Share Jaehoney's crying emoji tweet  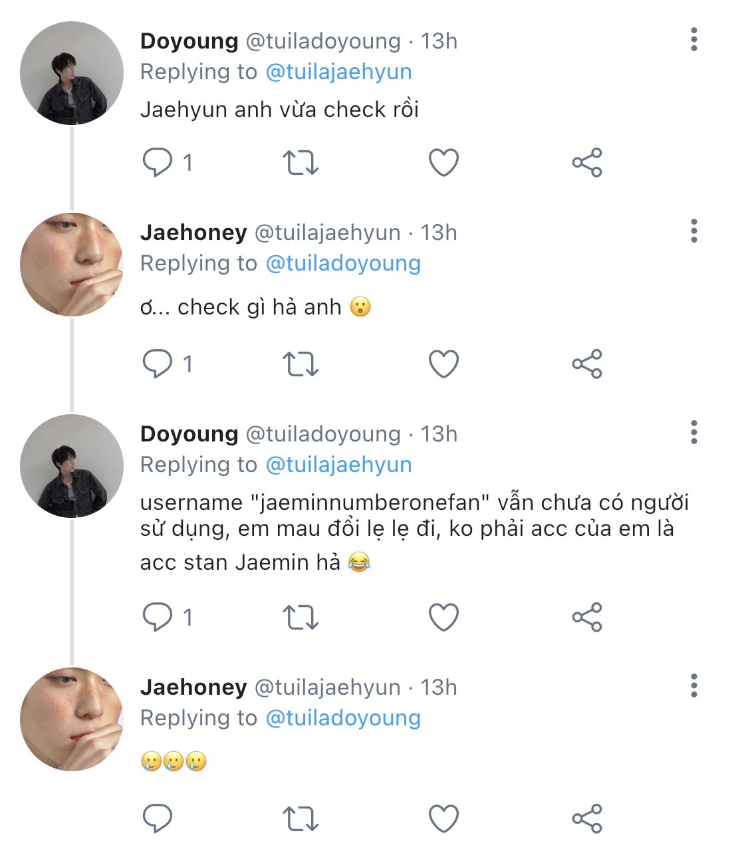coord(587,818)
